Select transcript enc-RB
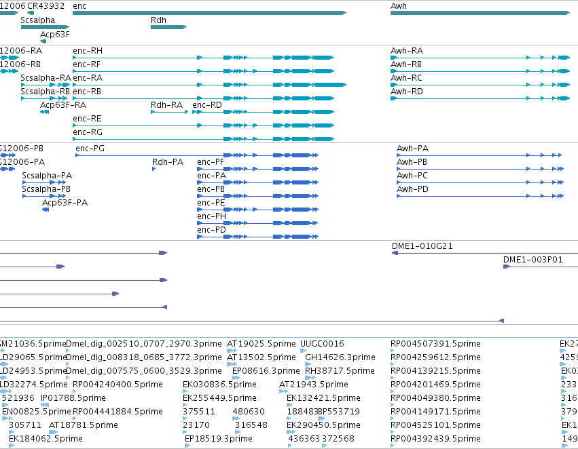Viewport: 578px width, 449px height. pyautogui.click(x=203, y=98)
